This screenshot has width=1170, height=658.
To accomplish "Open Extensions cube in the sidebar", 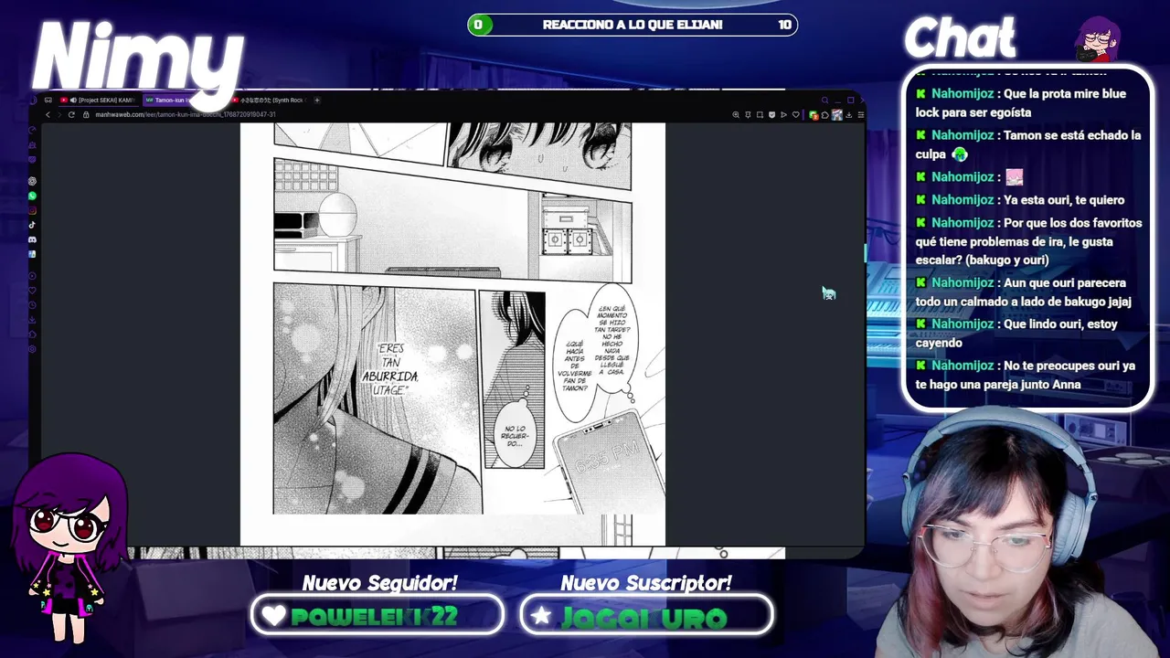I will click(32, 334).
